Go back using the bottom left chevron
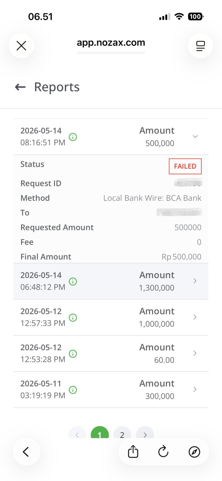222x481 pixels. tap(26, 452)
